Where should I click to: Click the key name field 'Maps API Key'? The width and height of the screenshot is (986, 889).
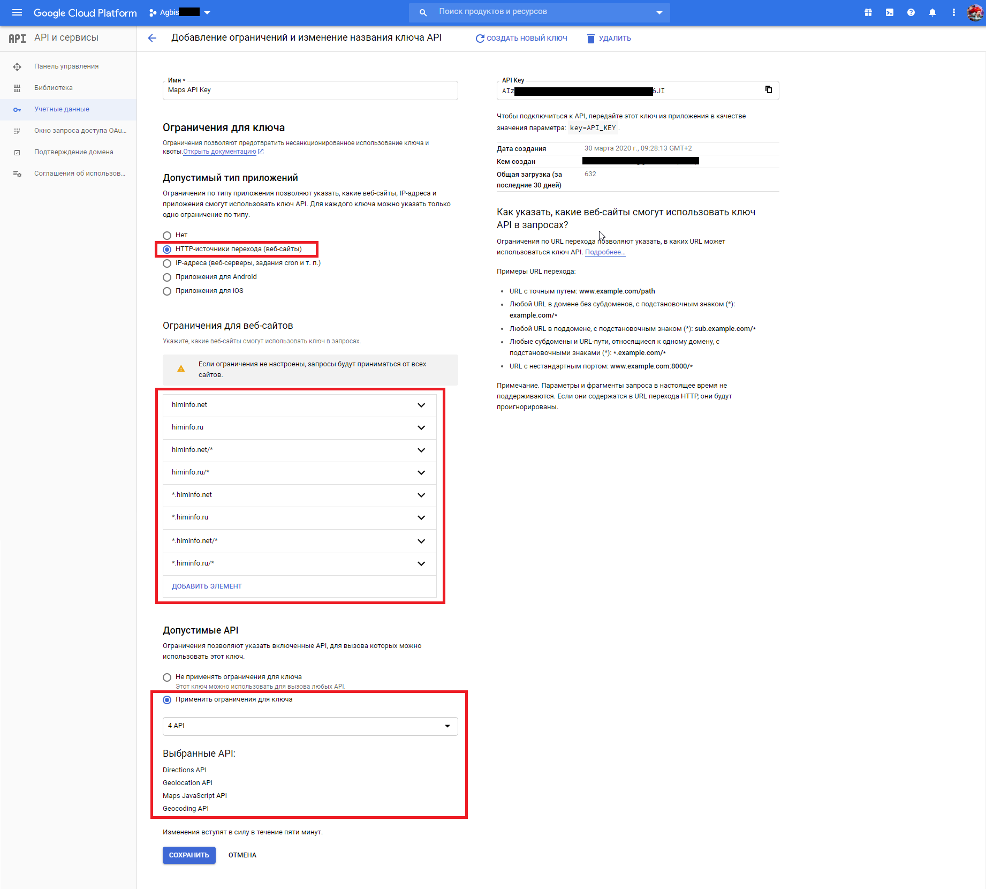[310, 90]
